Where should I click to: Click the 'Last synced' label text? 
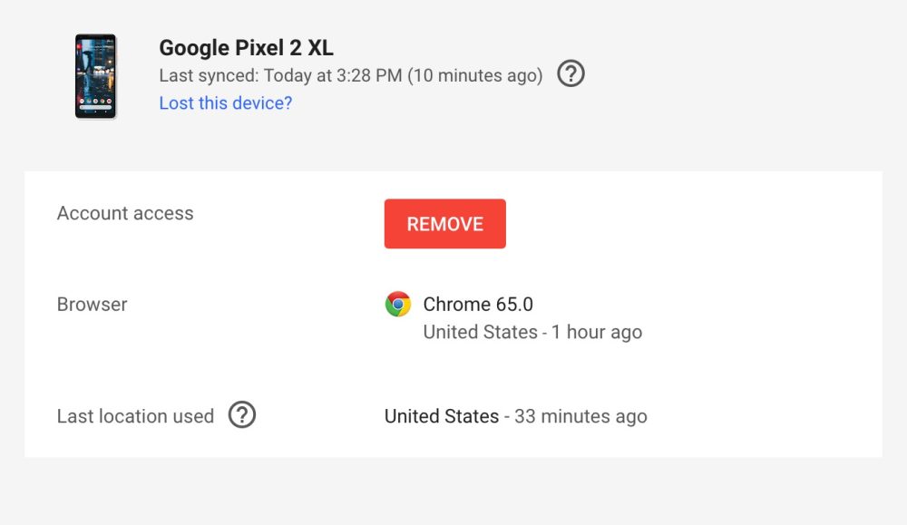[208, 75]
